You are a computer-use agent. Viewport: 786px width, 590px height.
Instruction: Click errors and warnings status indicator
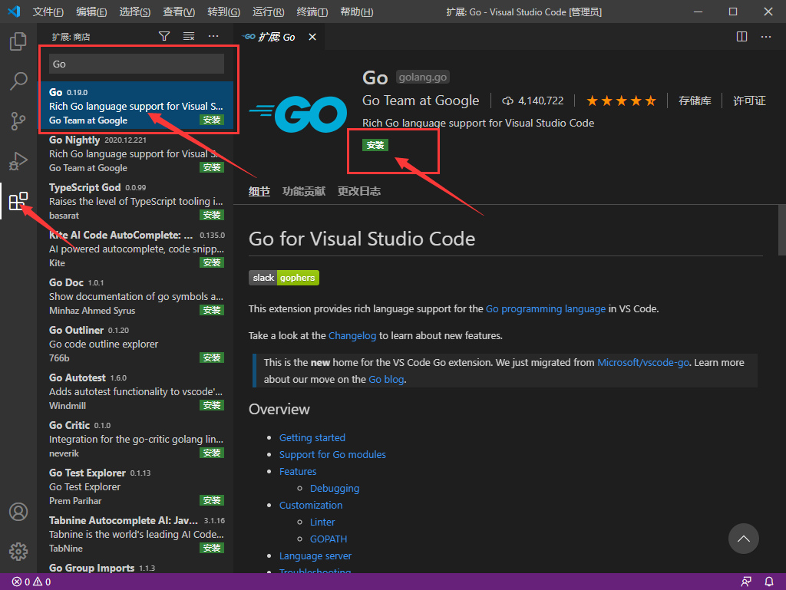31,582
